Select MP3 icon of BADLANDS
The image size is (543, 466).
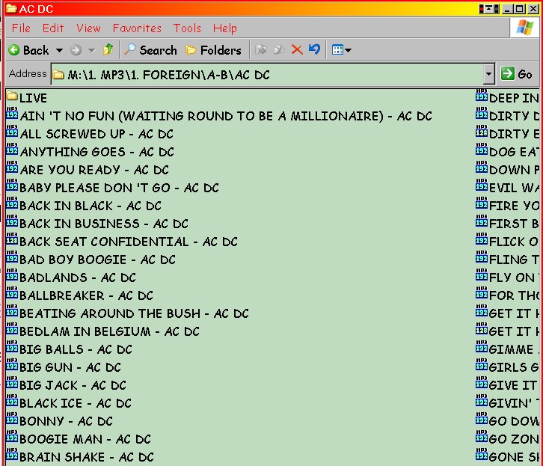point(12,275)
